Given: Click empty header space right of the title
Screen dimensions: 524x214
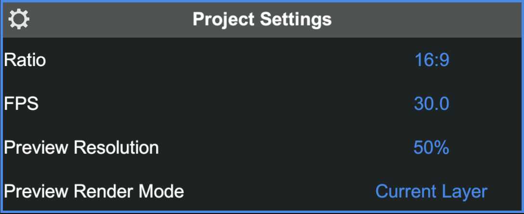Looking at the screenshot, I should pos(424,19).
